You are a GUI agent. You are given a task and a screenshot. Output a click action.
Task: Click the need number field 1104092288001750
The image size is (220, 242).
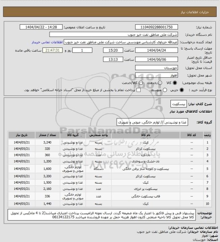(157, 27)
